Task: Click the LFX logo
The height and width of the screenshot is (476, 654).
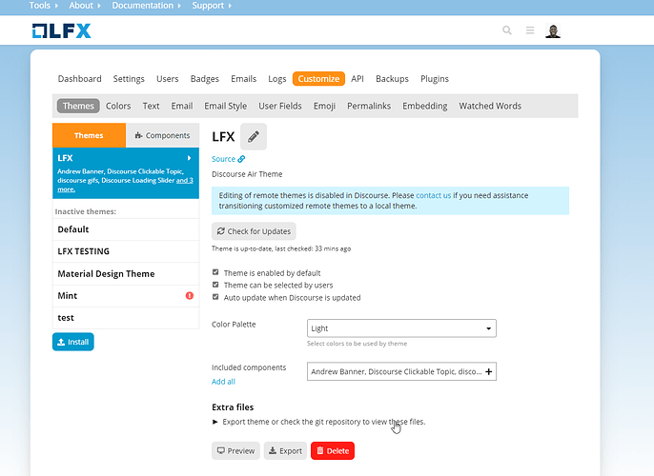Action: (x=61, y=30)
